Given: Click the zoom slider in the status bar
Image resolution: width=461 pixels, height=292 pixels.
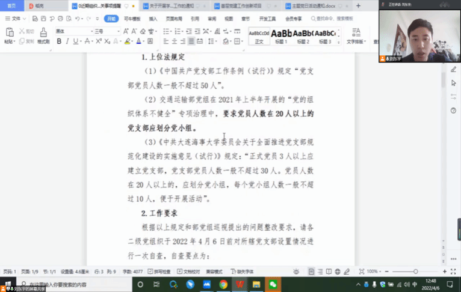Looking at the screenshot, I should pyautogui.click(x=415, y=272).
